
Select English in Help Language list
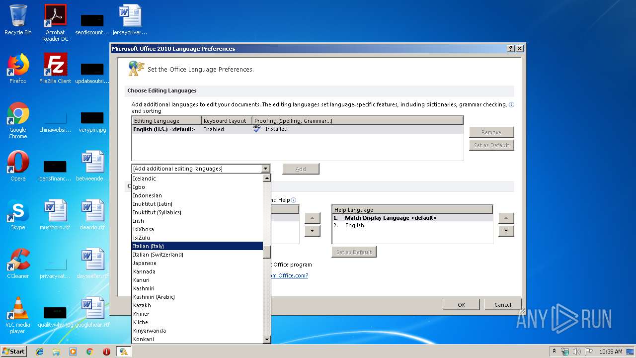tap(412, 225)
